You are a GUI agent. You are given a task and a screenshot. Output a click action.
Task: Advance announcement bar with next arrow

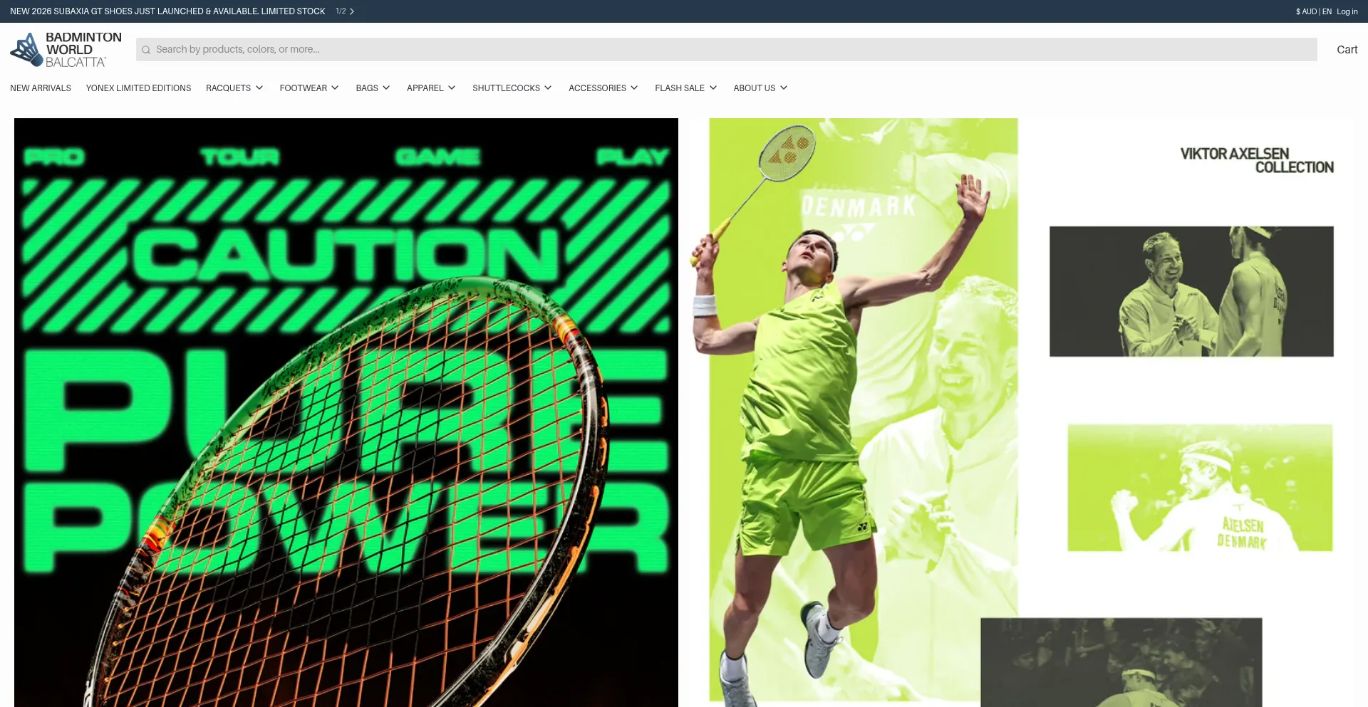tap(352, 11)
